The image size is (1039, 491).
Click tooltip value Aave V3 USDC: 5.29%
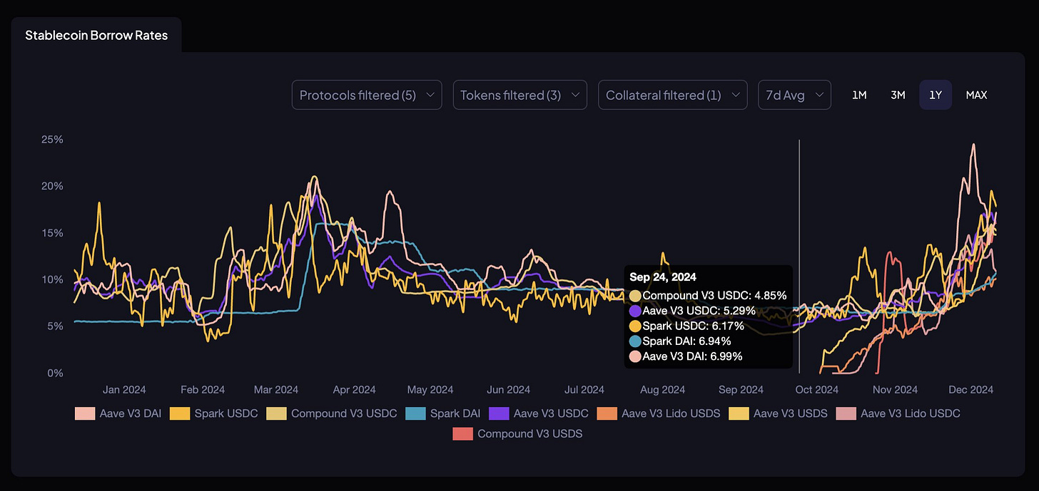(699, 311)
